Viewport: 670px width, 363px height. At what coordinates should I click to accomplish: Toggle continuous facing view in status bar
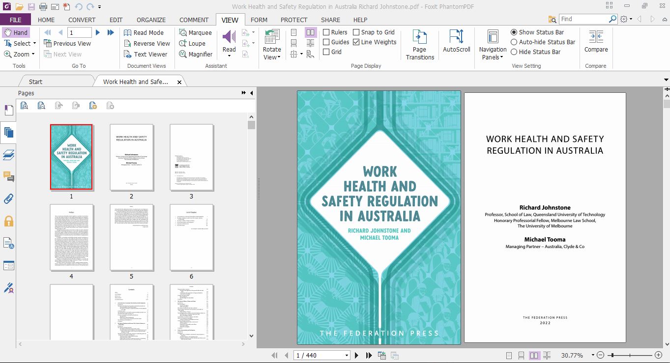point(547,355)
